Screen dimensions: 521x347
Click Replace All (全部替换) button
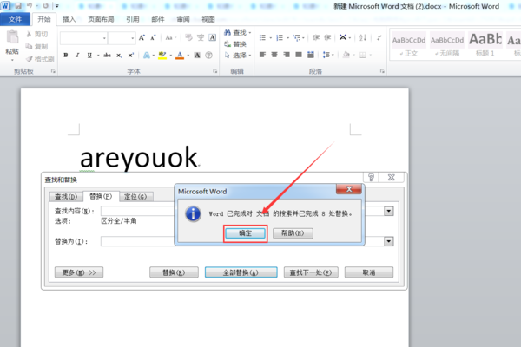(241, 272)
